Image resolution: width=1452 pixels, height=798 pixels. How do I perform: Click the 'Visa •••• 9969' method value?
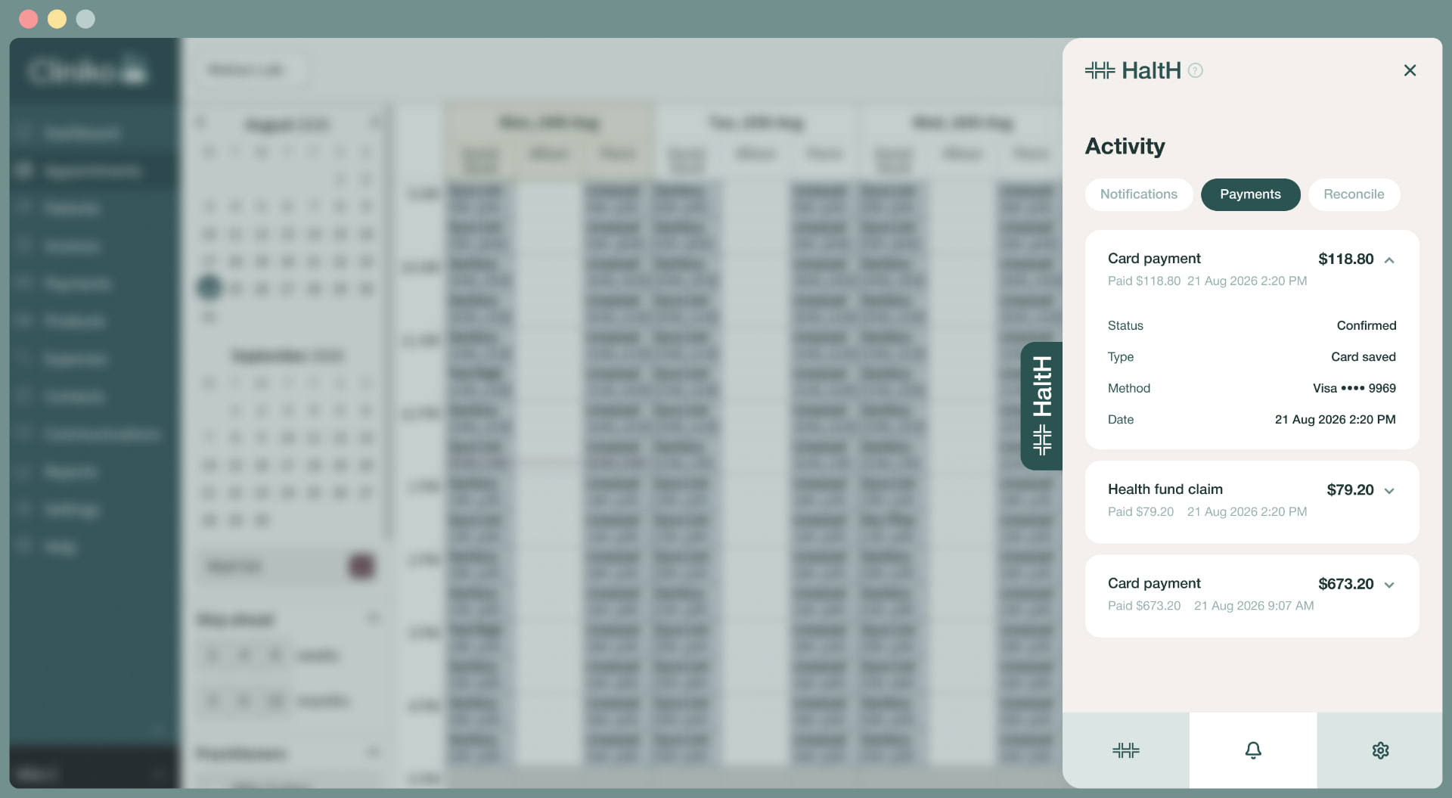pyautogui.click(x=1354, y=389)
